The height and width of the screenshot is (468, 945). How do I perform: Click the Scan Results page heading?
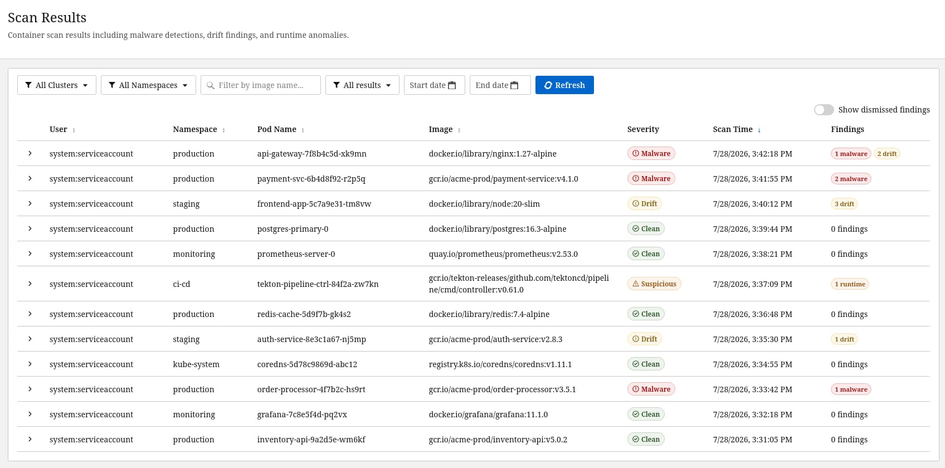pos(47,17)
